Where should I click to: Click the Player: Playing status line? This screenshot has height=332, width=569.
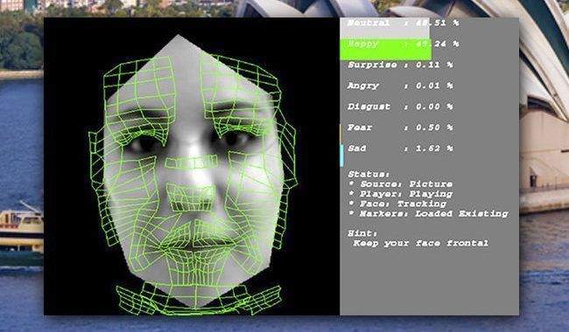point(401,194)
